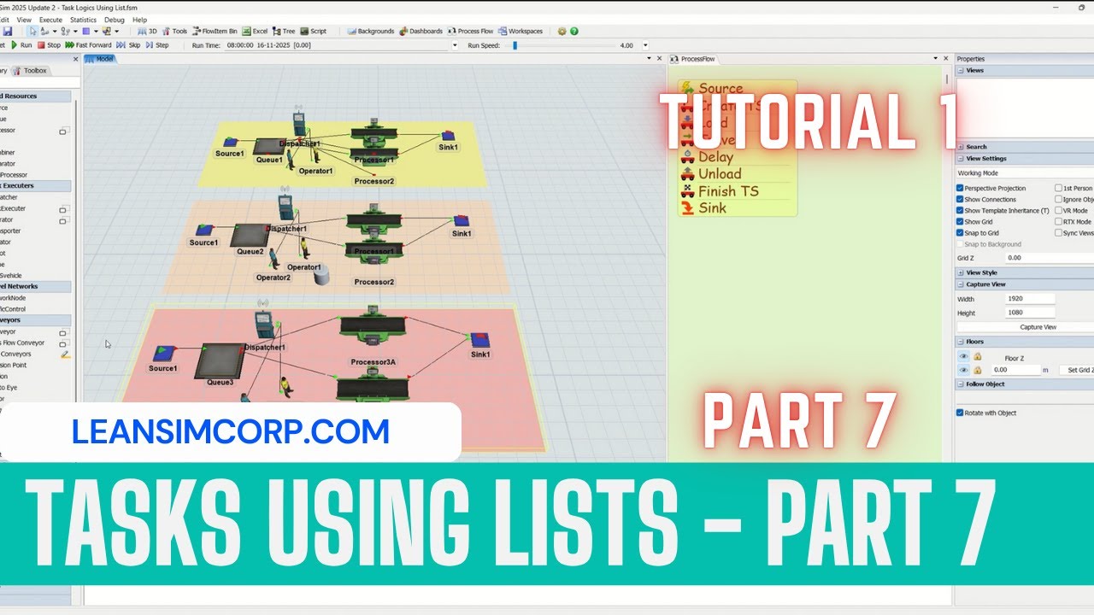Enable VR Mode checkbox
The width and height of the screenshot is (1094, 615).
[1058, 210]
